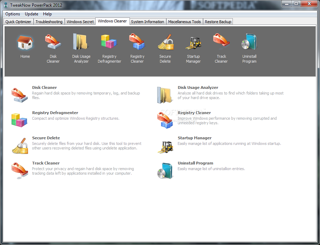Select Registry Defragmenter cubes icon in toolbar

[109, 42]
